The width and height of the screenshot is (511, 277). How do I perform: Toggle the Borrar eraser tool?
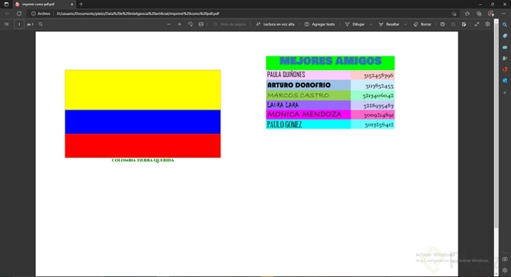422,24
